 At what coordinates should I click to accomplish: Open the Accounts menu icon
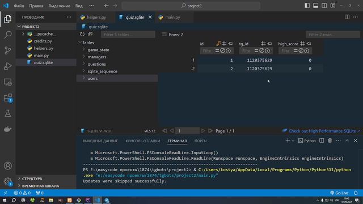coord(7,166)
